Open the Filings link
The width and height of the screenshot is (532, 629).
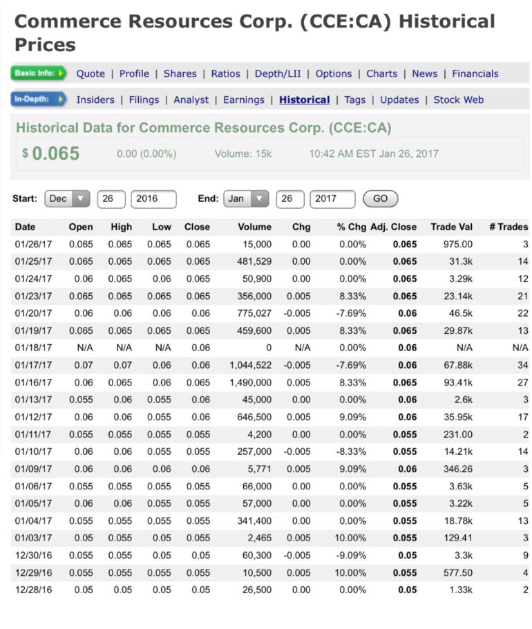click(144, 100)
